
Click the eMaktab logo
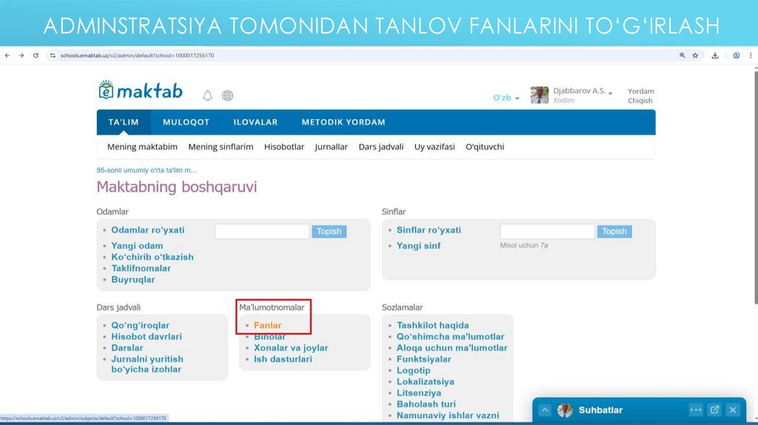click(140, 90)
